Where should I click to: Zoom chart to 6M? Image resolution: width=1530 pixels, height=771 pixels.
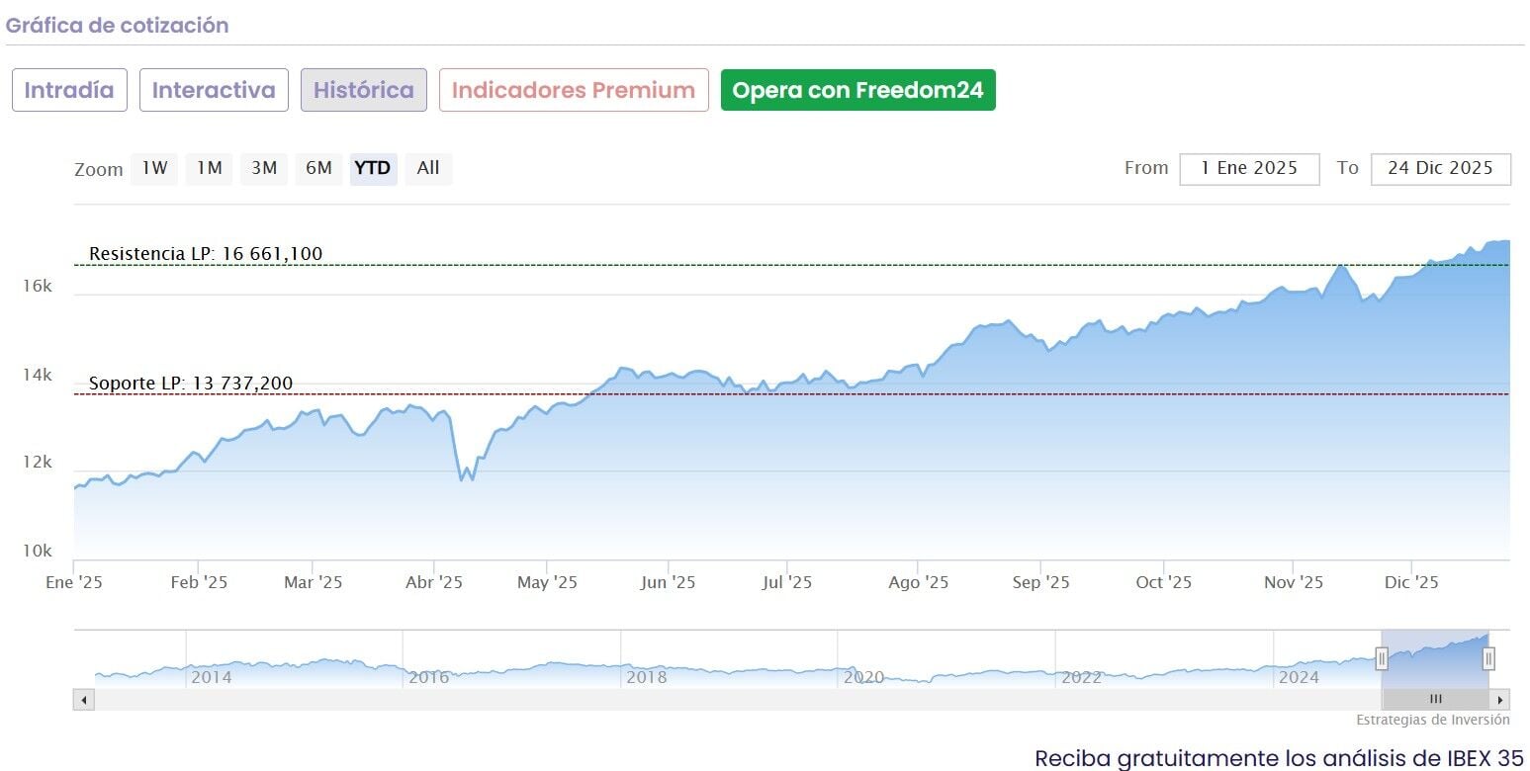318,168
